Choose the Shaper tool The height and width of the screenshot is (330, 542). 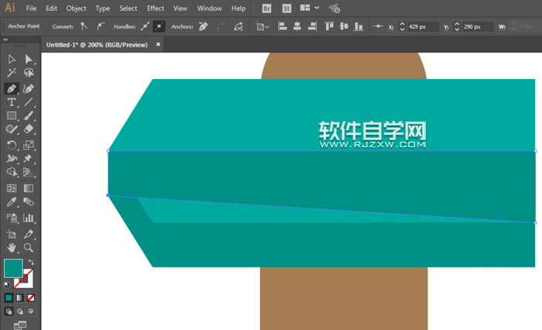click(x=12, y=129)
